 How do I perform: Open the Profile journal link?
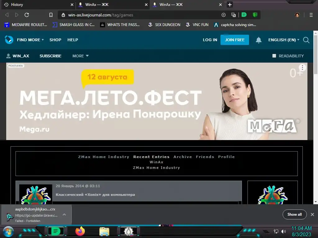click(x=226, y=157)
